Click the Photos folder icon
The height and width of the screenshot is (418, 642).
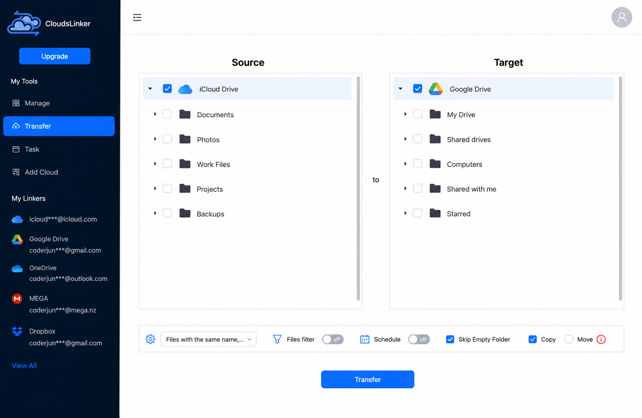pyautogui.click(x=185, y=139)
